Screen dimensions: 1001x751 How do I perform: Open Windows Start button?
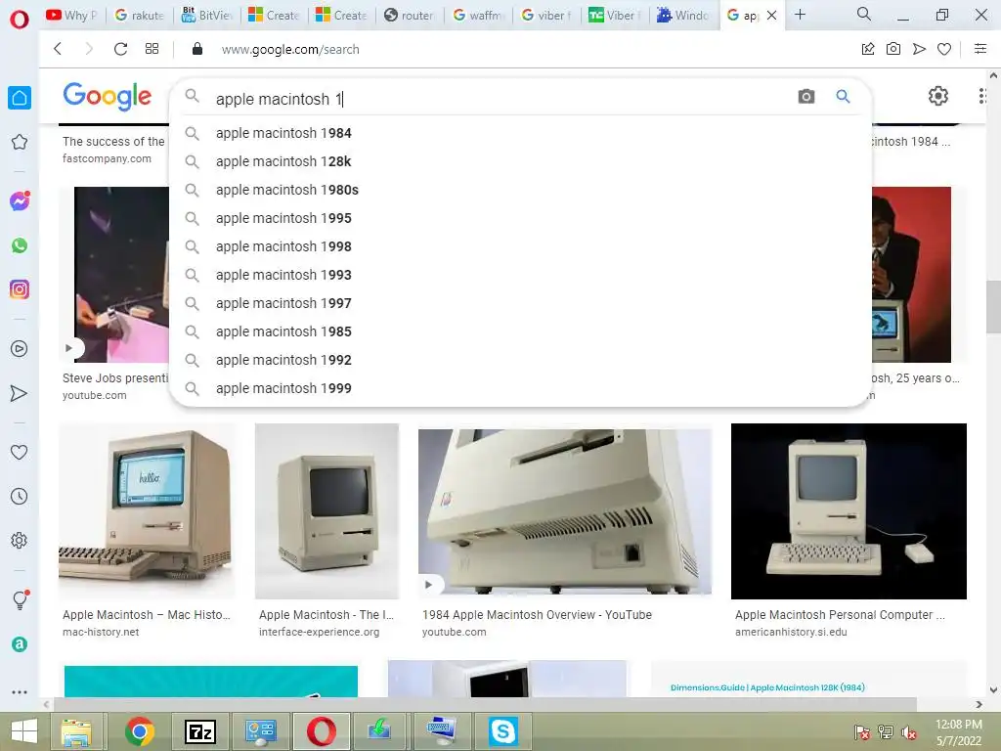pyautogui.click(x=24, y=731)
